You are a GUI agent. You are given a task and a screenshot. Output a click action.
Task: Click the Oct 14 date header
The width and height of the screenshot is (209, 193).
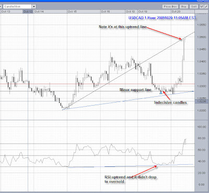coord(39,12)
